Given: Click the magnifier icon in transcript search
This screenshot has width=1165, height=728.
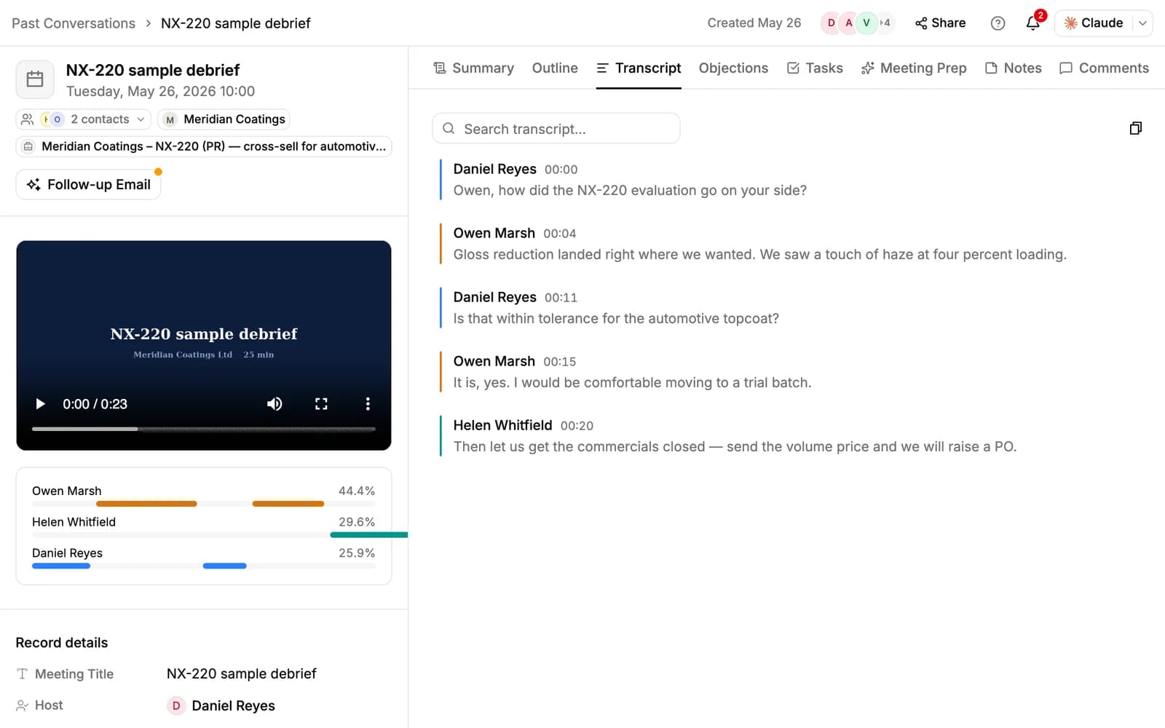Looking at the screenshot, I should [449, 128].
